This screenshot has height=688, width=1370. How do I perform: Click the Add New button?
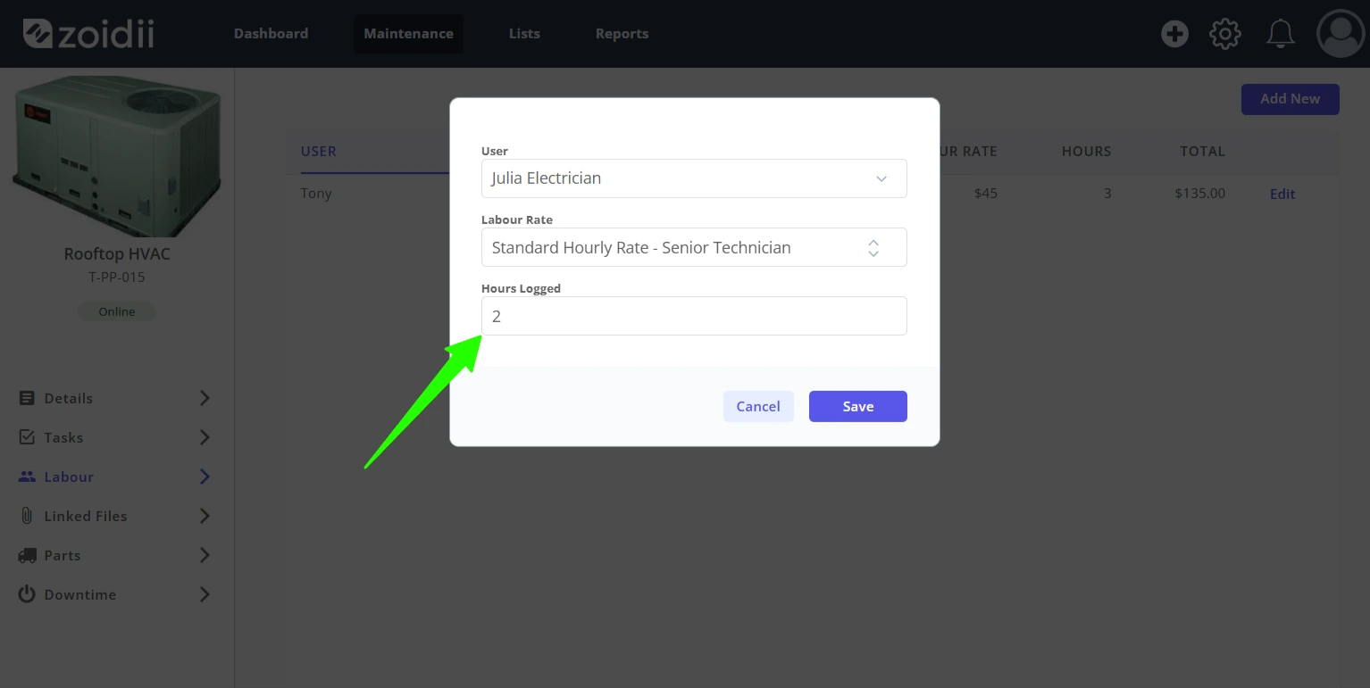tap(1290, 99)
